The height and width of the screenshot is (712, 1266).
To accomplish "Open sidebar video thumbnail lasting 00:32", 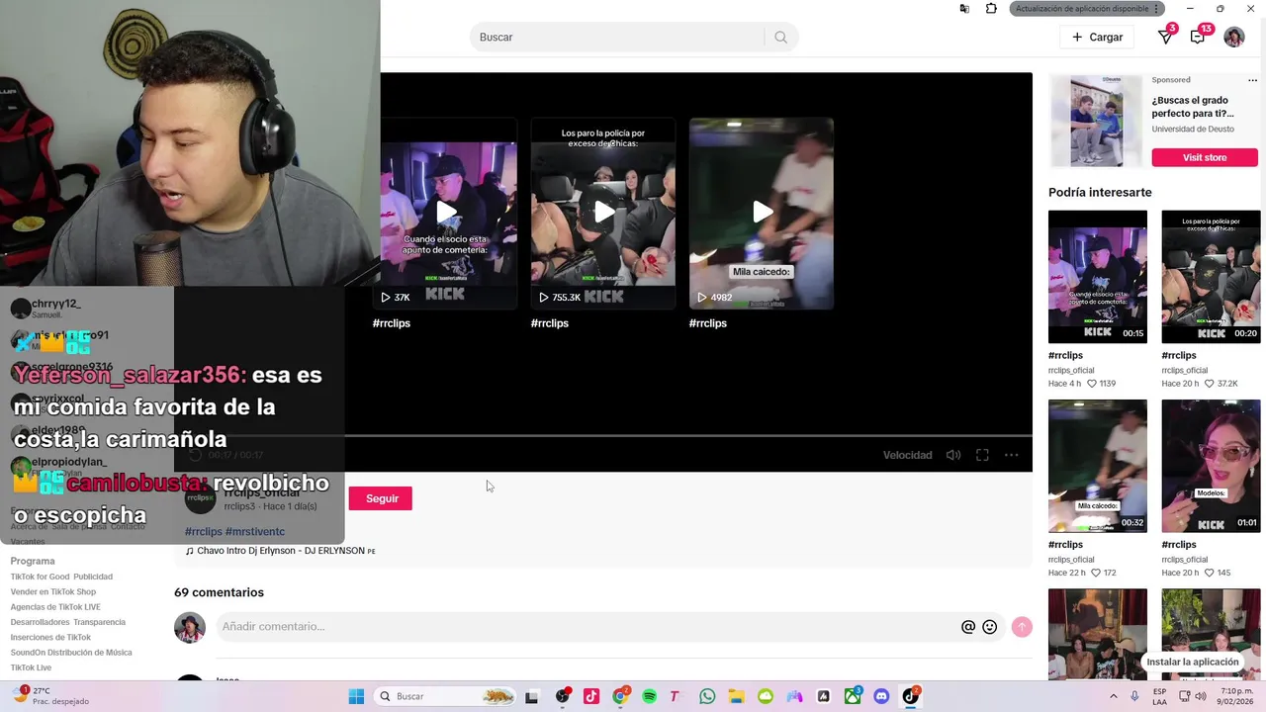I will 1098,466.
